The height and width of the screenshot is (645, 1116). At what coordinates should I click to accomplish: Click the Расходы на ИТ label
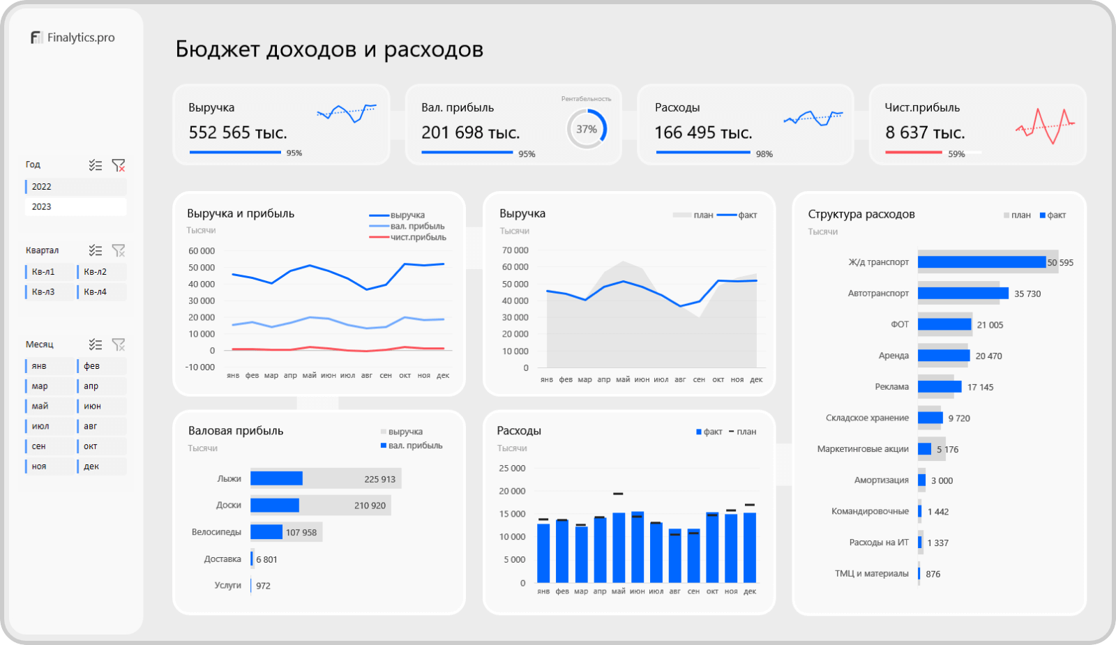(x=879, y=542)
